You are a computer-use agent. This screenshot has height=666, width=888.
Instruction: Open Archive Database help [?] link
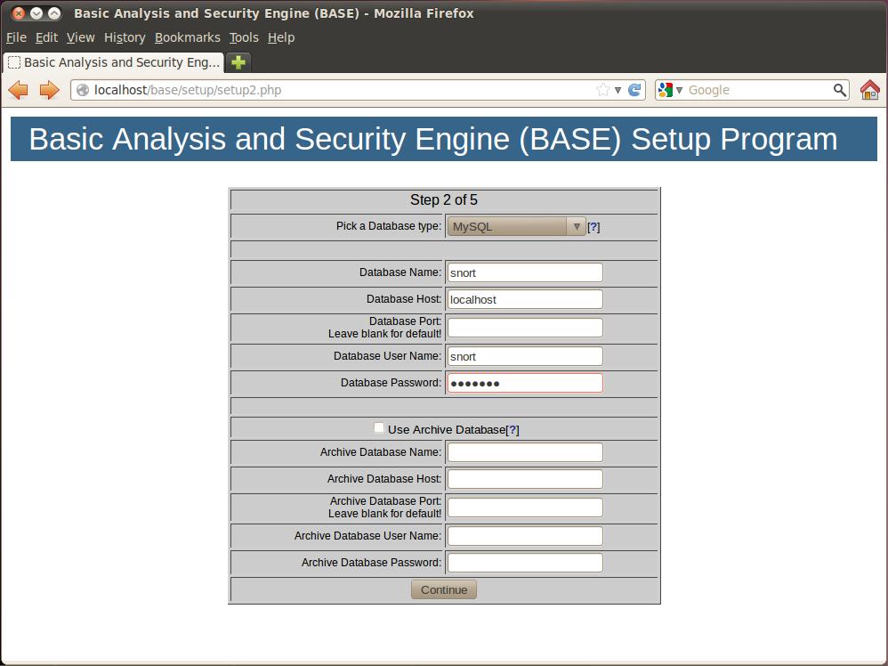pyautogui.click(x=512, y=430)
